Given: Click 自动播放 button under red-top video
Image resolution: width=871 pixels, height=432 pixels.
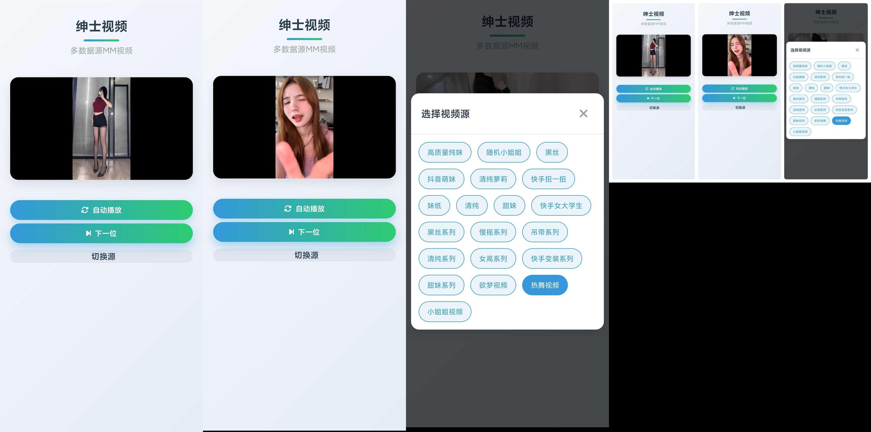Looking at the screenshot, I should click(102, 210).
